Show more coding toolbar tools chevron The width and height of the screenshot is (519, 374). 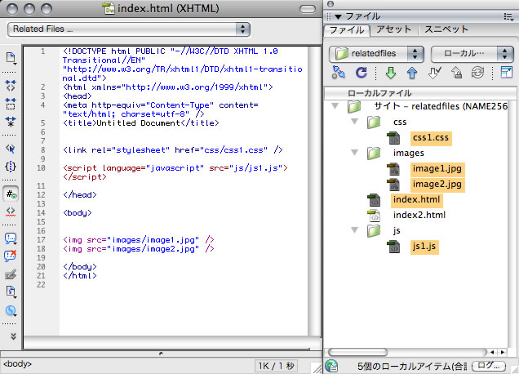click(13, 336)
